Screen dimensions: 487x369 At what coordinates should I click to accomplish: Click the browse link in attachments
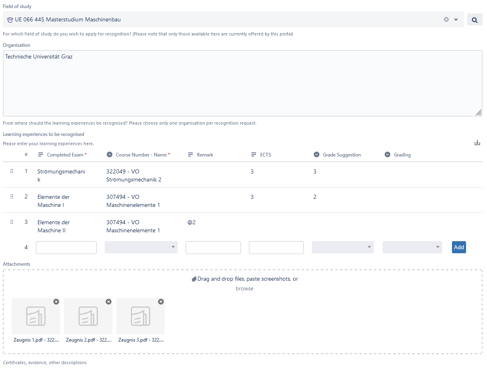point(245,289)
